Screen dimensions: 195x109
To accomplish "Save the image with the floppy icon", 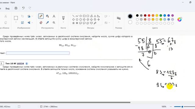I will coord(16,8).
